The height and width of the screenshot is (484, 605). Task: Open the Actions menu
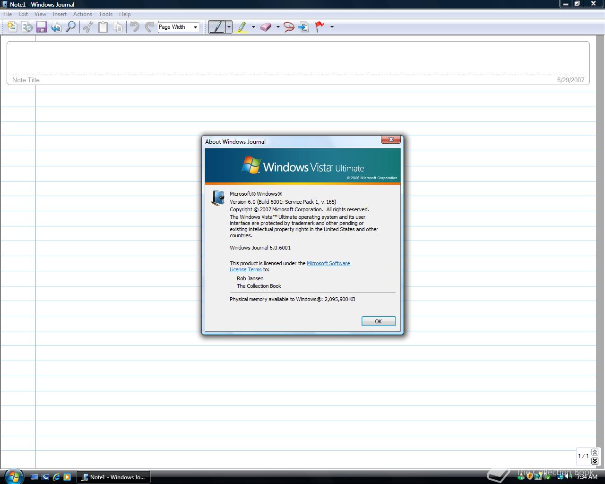pyautogui.click(x=83, y=14)
